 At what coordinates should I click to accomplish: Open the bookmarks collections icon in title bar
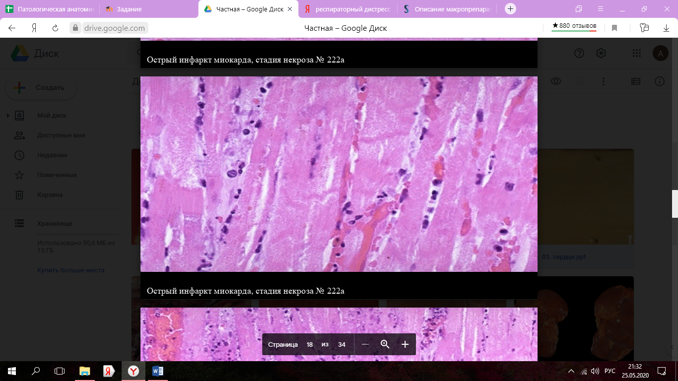point(579,9)
